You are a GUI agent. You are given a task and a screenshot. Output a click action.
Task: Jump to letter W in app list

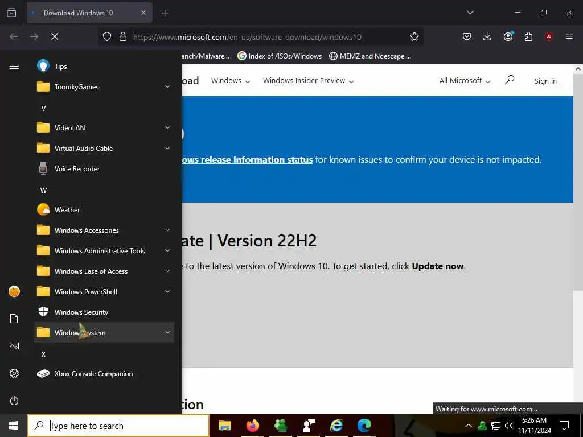(43, 190)
